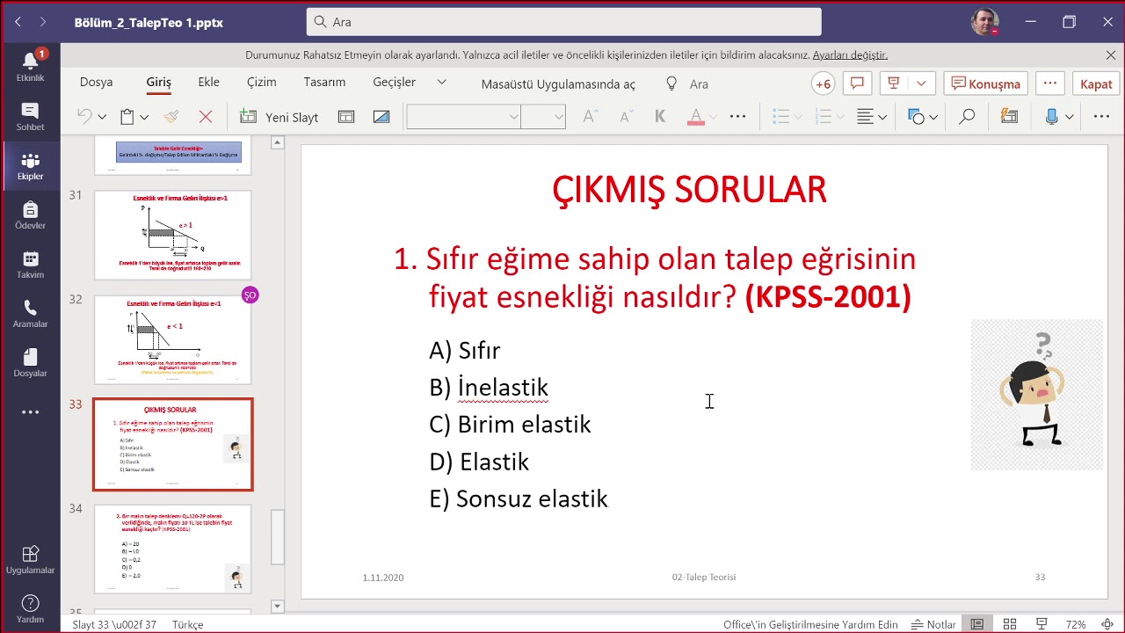The width and height of the screenshot is (1125, 633).
Task: Select the format painter brush
Action: click(x=171, y=116)
